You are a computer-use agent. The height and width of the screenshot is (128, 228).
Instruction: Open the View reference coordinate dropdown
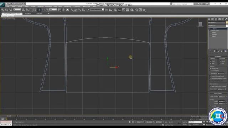point(53,10)
